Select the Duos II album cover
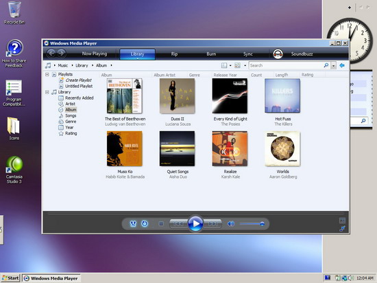 point(178,96)
